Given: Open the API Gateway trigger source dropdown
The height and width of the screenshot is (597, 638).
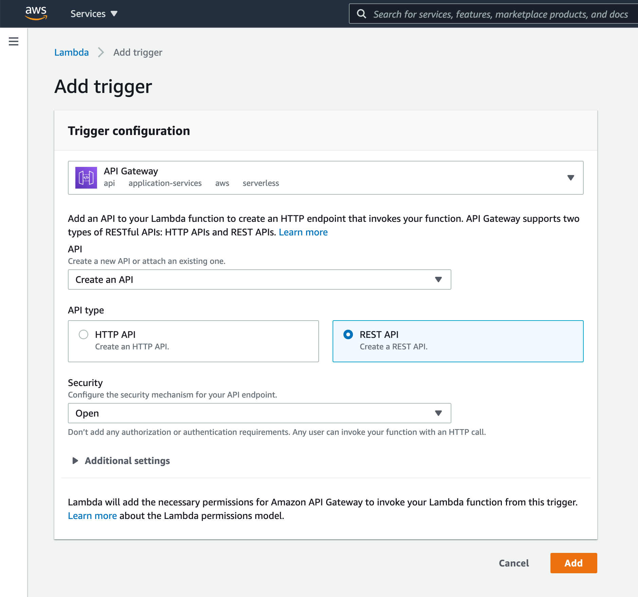Looking at the screenshot, I should [x=326, y=178].
